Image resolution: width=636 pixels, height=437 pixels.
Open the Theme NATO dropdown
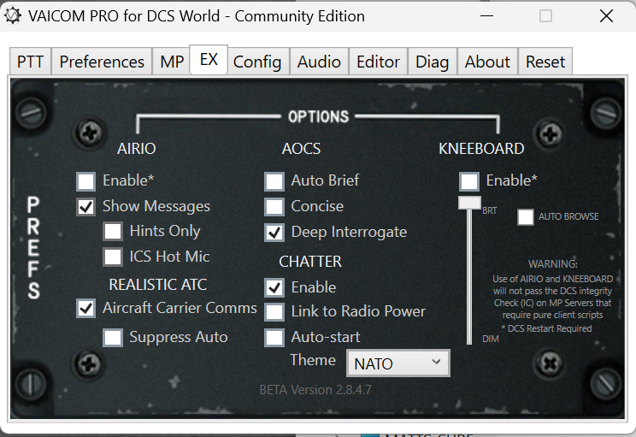click(x=397, y=363)
